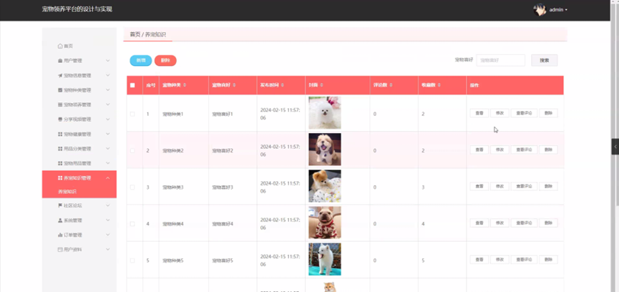Click the 搜索 button
Image resolution: width=619 pixels, height=292 pixels.
coord(545,60)
